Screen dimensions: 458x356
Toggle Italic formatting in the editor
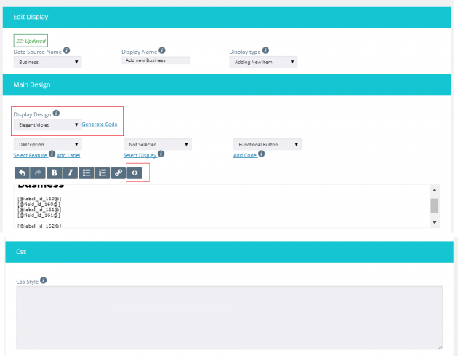[x=70, y=173]
